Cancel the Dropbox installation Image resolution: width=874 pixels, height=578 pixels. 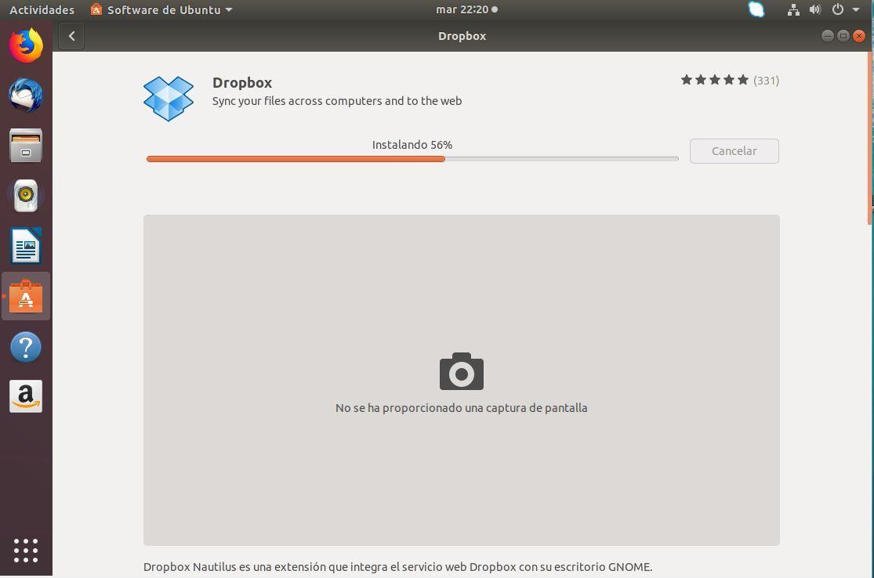tap(734, 150)
